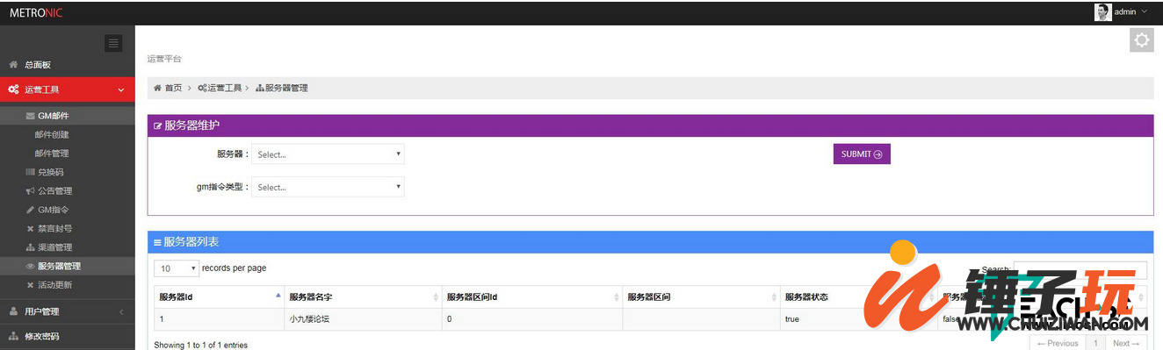Expand the 用户管理 sidebar menu
Screen dimensions: 1163x350
pos(68,311)
